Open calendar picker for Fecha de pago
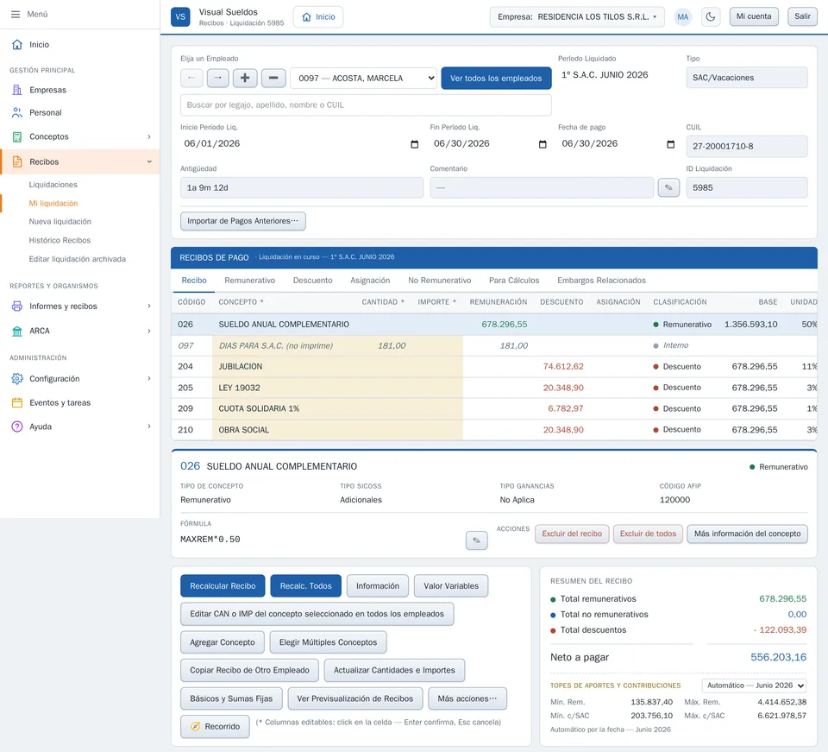The image size is (828, 752). pos(671,144)
